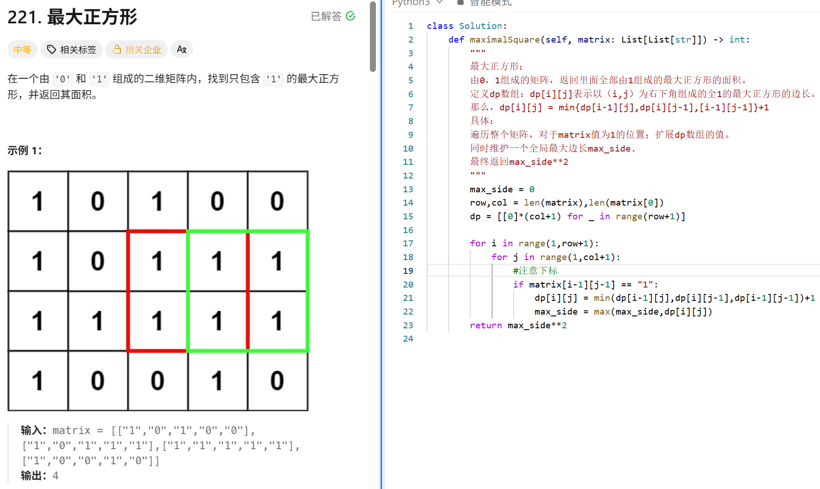
Task: Click the 'dp = [[0]*(col+1)' code line
Action: 577,216
